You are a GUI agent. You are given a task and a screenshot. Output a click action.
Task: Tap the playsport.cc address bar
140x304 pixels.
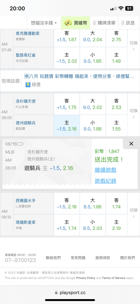(70, 292)
